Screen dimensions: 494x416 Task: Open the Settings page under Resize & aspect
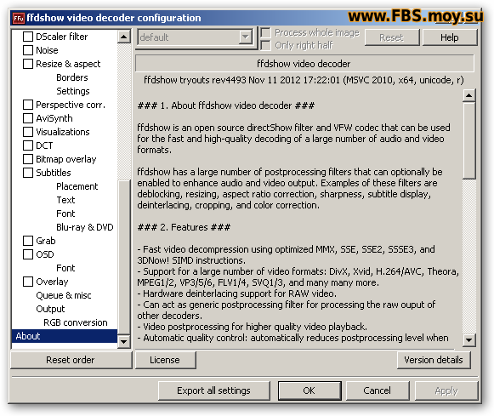(73, 91)
